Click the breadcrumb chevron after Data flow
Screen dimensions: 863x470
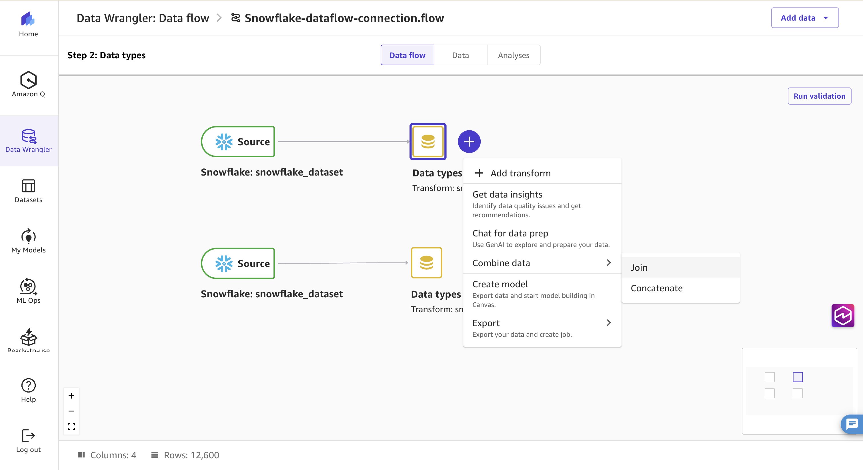[219, 18]
